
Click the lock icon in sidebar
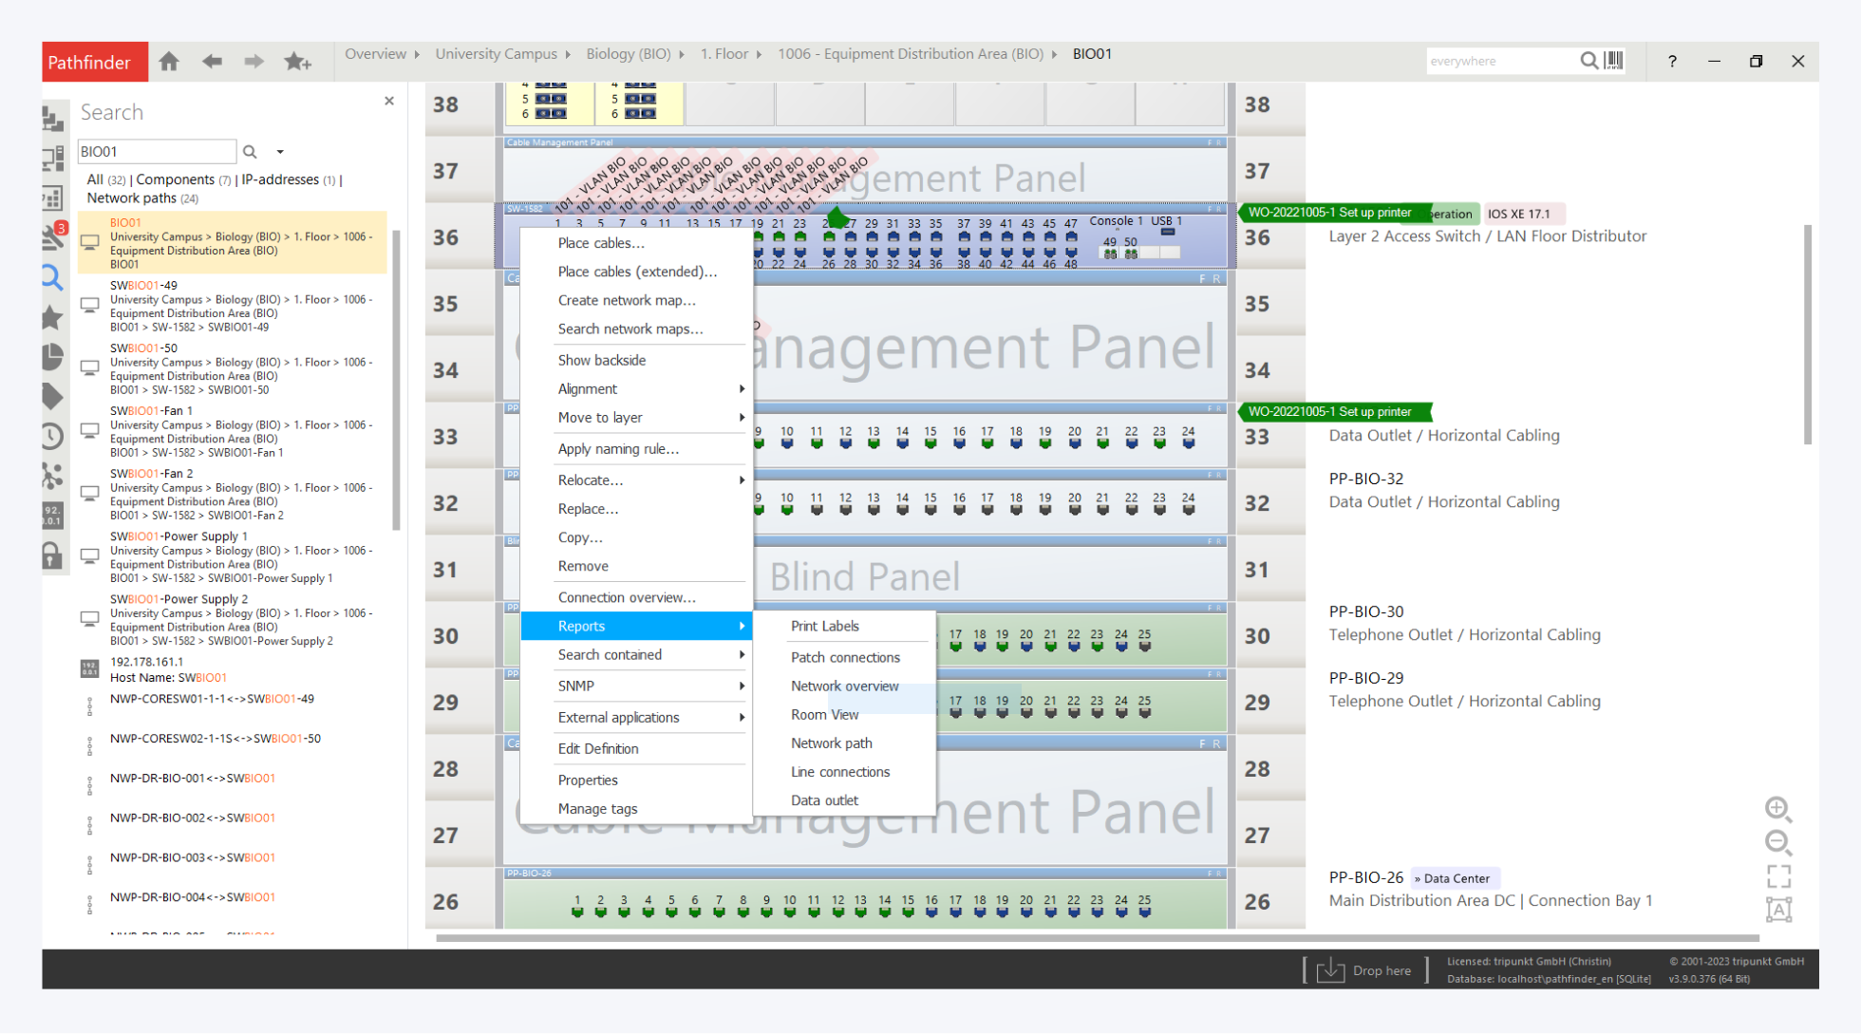(53, 555)
